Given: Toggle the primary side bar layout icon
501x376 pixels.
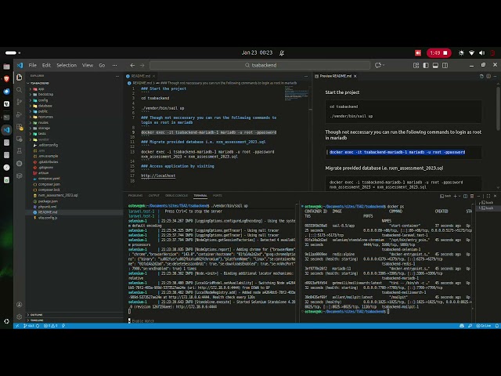Looking at the screenshot, I should tap(426, 65).
